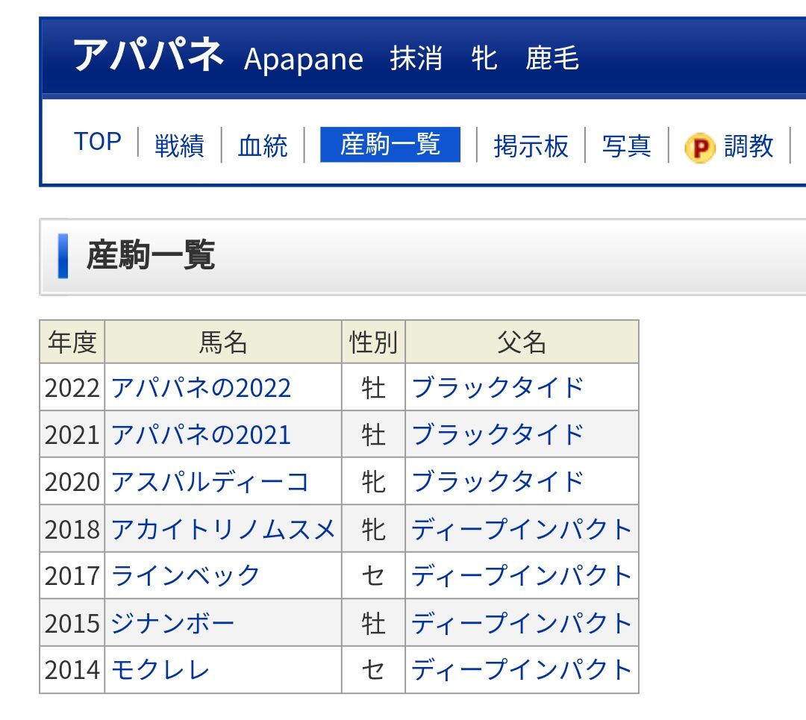Click the premium P icon beside 調教
806x720 pixels.
click(699, 148)
